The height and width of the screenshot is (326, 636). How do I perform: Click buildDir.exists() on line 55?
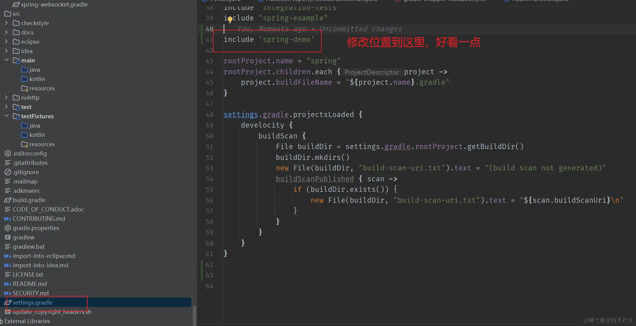[x=349, y=189]
